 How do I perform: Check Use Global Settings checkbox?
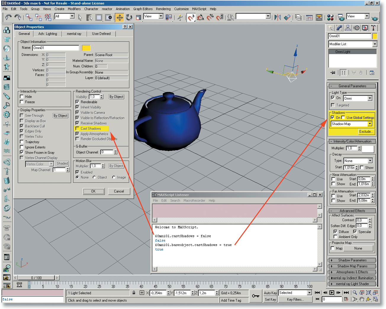coord(343,117)
